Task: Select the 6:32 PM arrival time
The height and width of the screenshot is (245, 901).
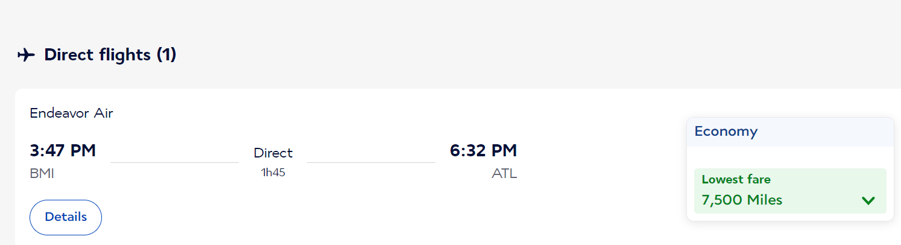Action: (x=483, y=150)
